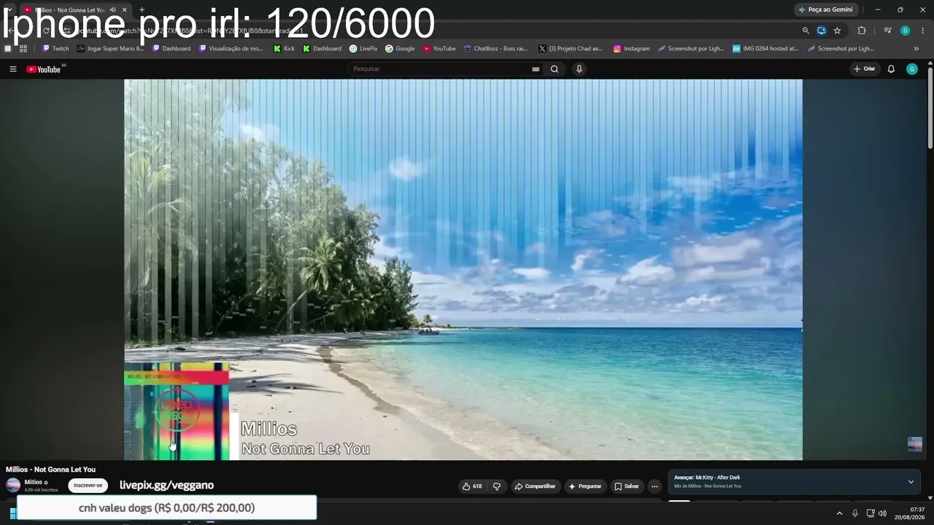Bookmark this page with the star

pyautogui.click(x=837, y=31)
